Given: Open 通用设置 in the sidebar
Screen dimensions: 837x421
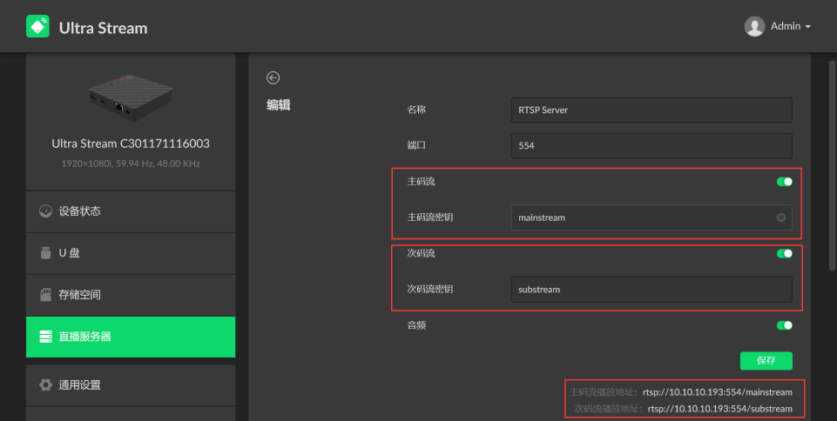Looking at the screenshot, I should [131, 384].
